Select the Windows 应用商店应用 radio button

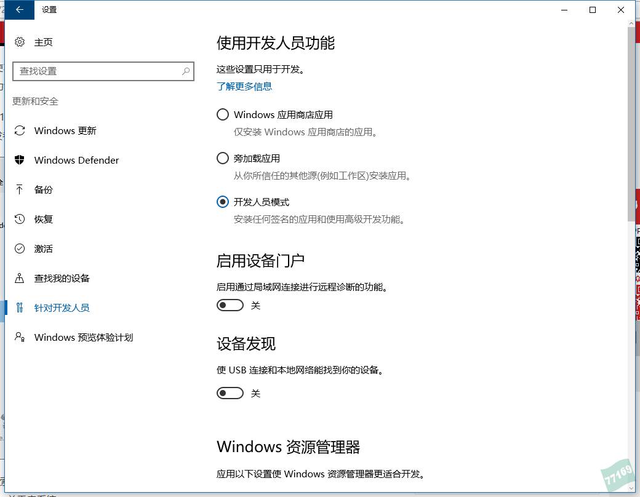222,114
